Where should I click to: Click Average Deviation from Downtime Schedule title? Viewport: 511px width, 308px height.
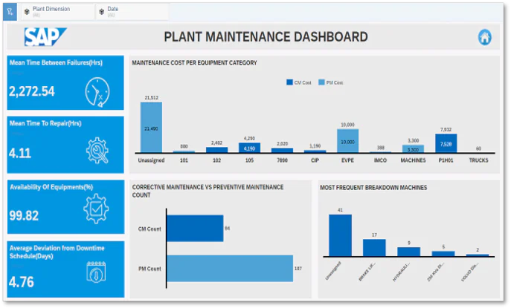point(57,252)
